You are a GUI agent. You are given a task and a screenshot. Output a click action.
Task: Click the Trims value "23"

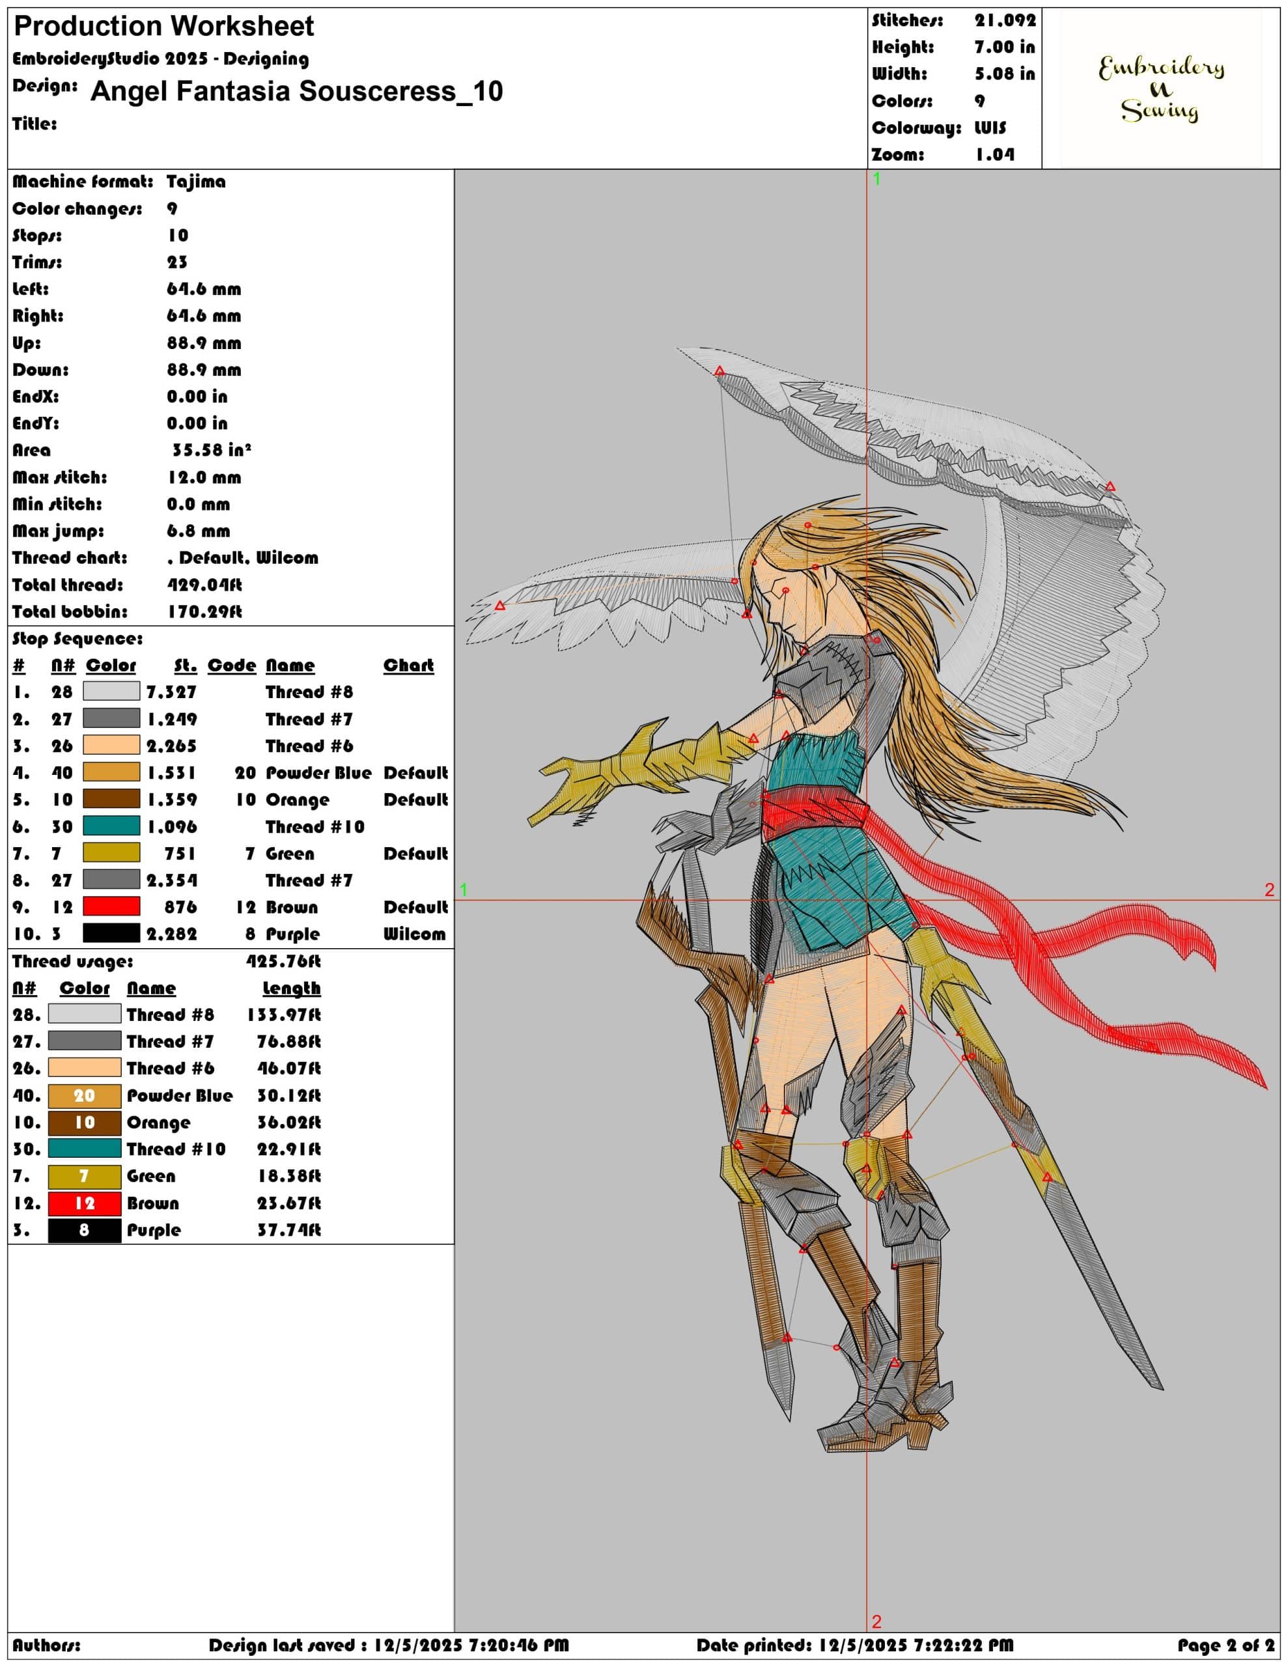pos(177,262)
